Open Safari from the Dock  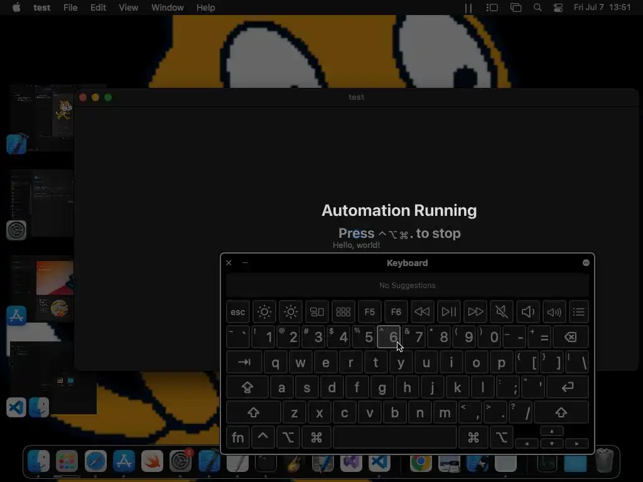[95, 461]
